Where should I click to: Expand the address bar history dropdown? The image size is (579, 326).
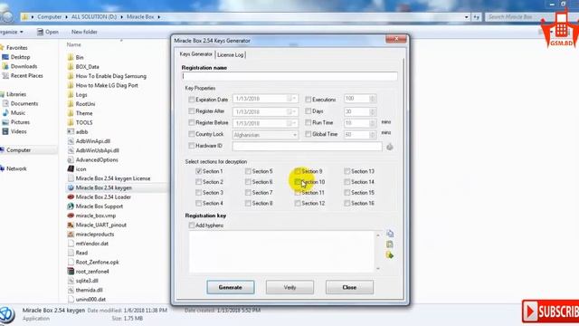pos(467,17)
